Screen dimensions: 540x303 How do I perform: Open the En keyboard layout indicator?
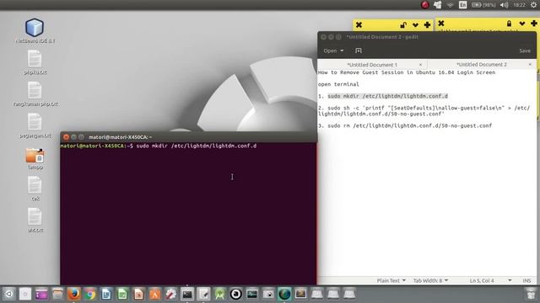tap(463, 5)
